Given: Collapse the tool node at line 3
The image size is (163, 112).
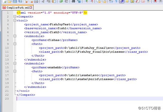Looking at the screenshot, I should tap(15, 20).
